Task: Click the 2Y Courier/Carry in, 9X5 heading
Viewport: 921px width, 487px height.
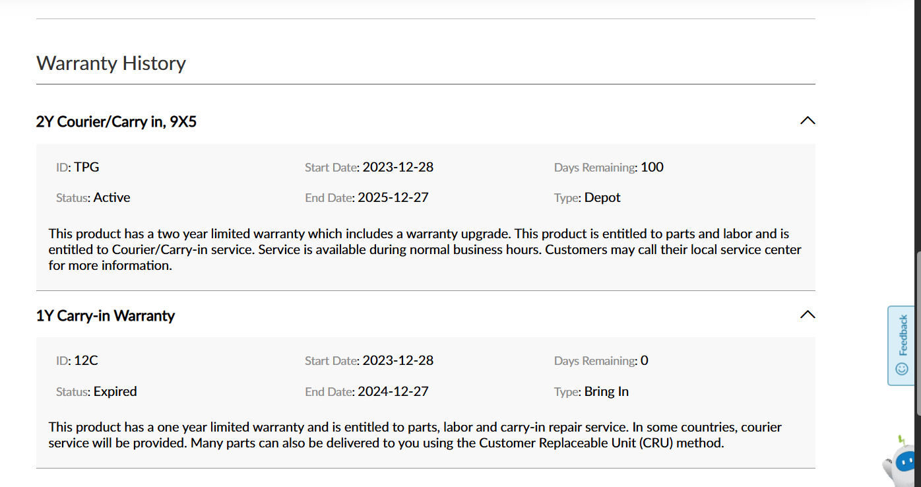Action: tap(116, 121)
